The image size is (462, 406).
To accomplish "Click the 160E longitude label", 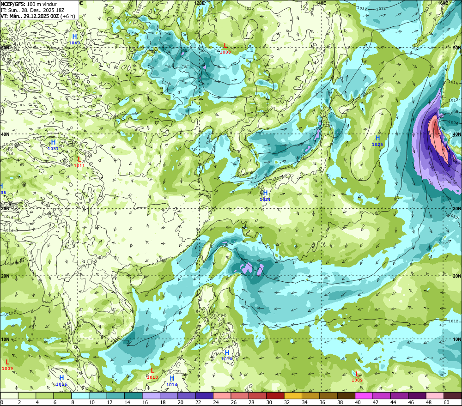I will point(443,3).
